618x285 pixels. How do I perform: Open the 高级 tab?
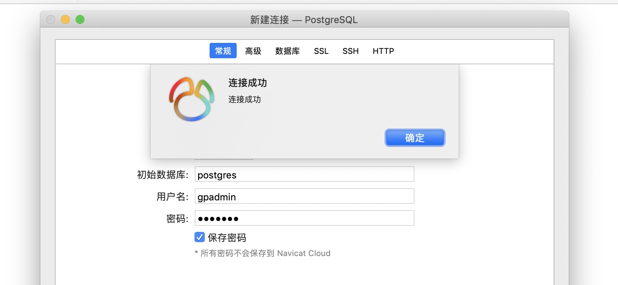click(x=253, y=51)
